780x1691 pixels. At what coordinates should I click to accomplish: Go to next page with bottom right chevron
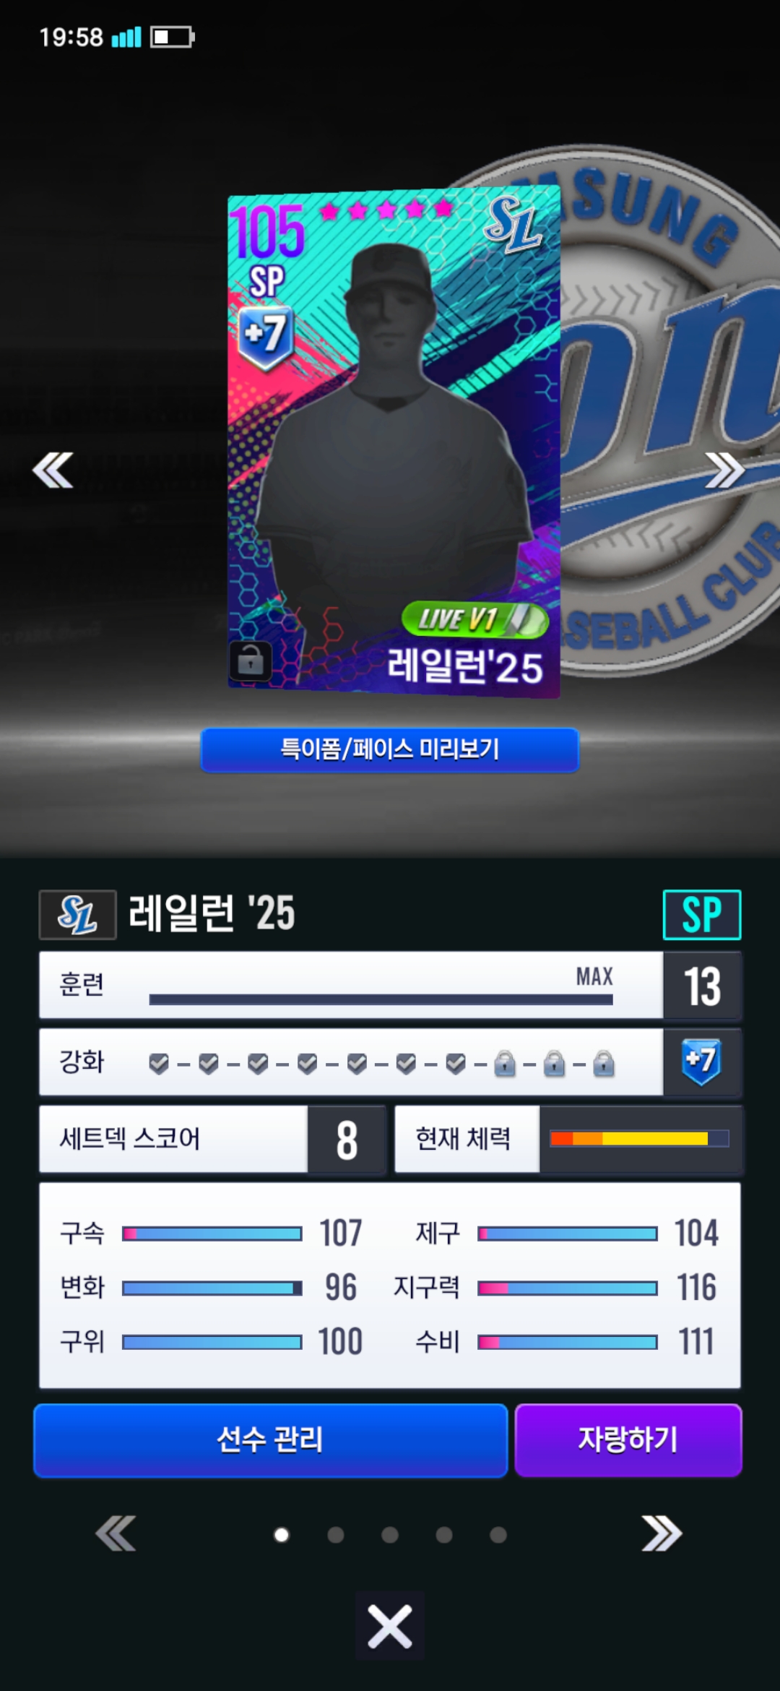662,1533
